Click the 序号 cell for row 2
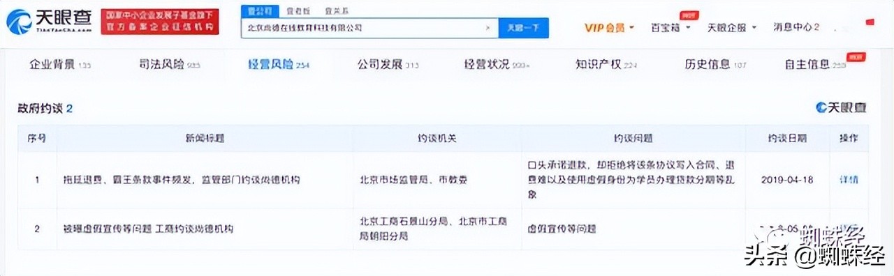894x276 pixels. point(38,228)
